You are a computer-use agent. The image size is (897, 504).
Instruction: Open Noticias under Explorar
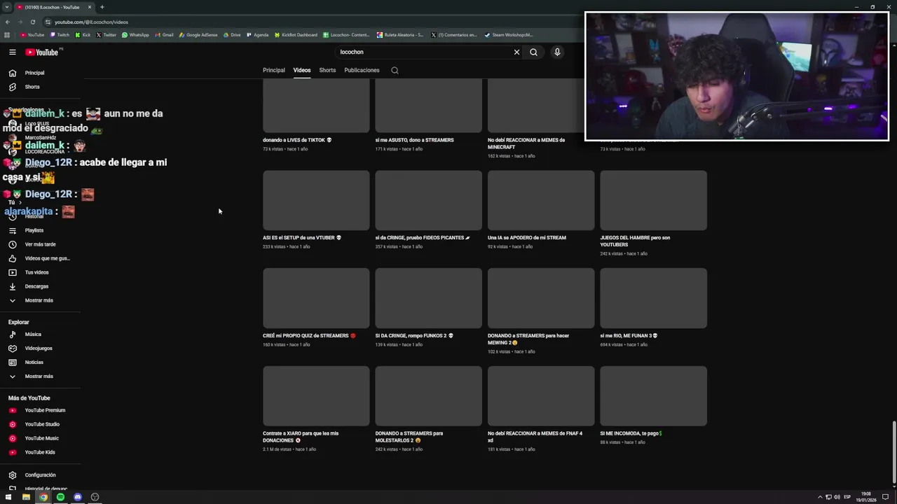pyautogui.click(x=34, y=363)
